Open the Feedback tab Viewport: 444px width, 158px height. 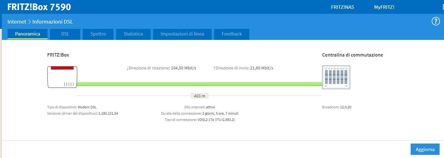pyautogui.click(x=232, y=34)
